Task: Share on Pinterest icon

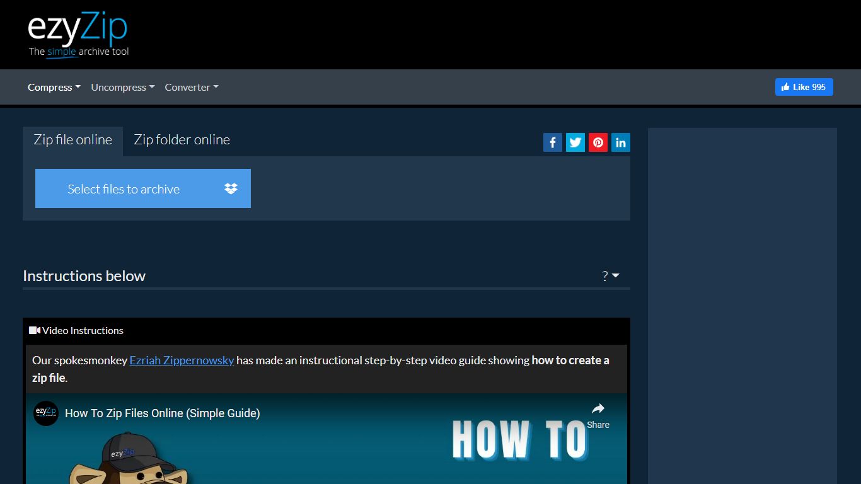Action: [x=598, y=142]
